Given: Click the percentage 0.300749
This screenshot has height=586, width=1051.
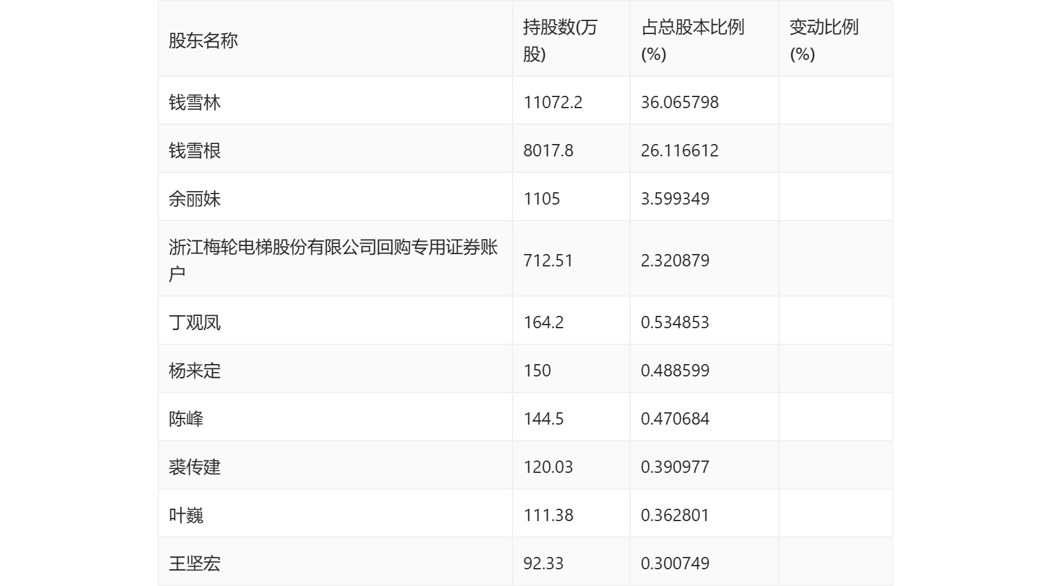Looking at the screenshot, I should point(675,563).
